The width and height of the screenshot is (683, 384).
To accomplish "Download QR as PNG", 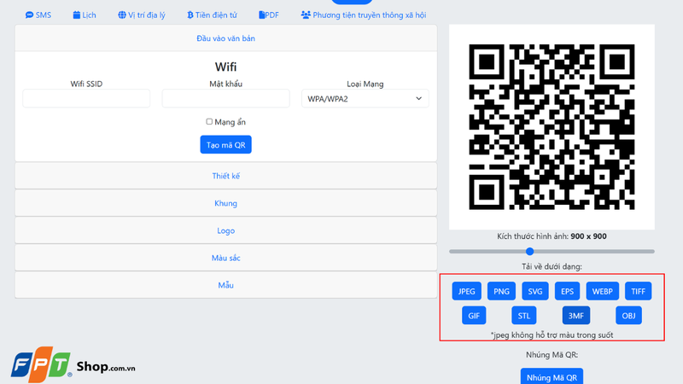I will [501, 291].
